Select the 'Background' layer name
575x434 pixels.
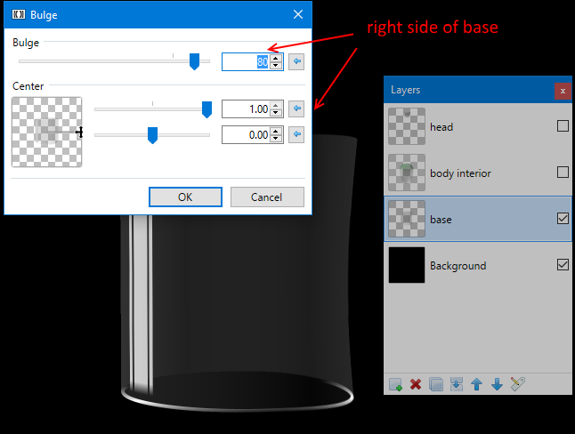click(458, 266)
